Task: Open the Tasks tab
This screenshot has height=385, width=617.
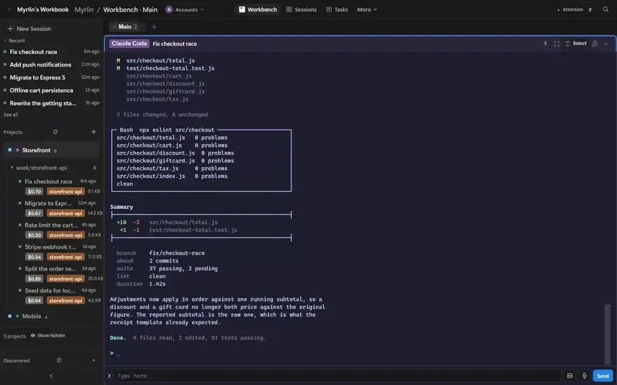Action: click(337, 10)
